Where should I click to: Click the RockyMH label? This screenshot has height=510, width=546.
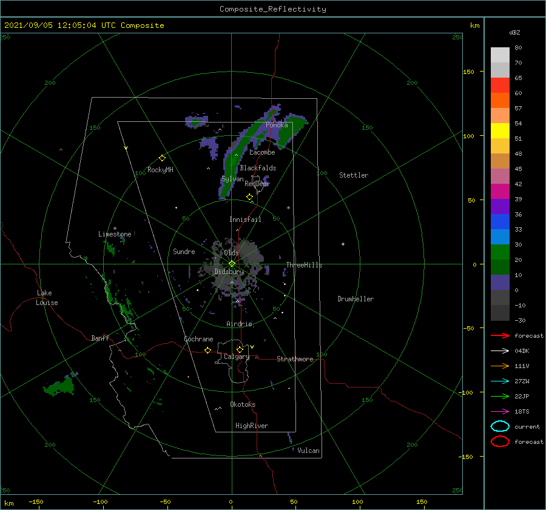click(160, 170)
